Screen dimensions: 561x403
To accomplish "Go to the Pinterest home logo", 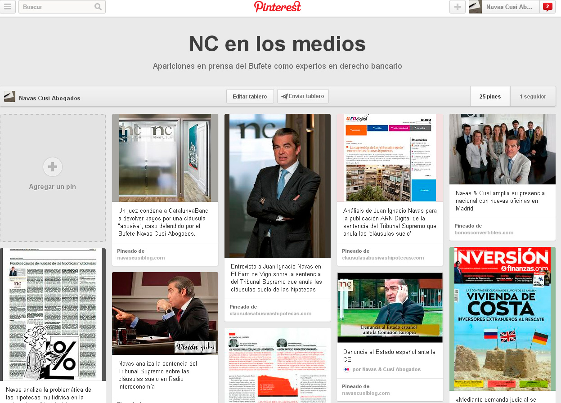I will click(278, 7).
